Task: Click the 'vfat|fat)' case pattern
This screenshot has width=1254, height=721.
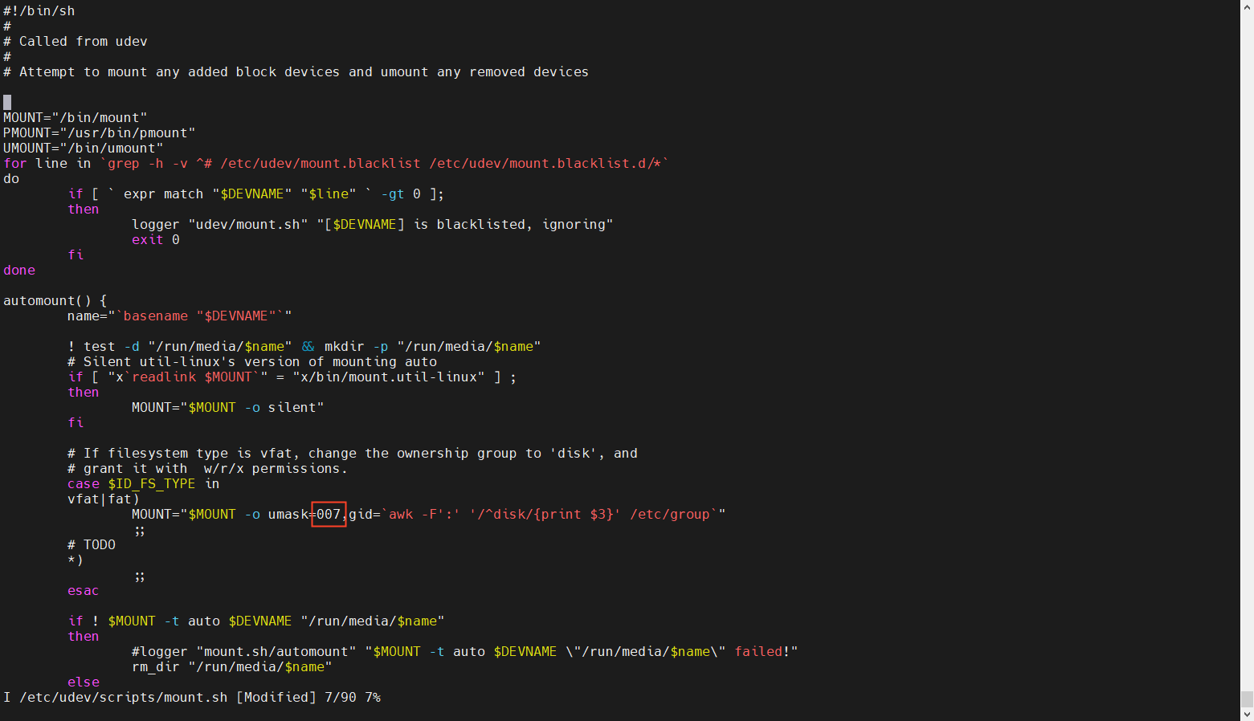Action: [x=104, y=499]
